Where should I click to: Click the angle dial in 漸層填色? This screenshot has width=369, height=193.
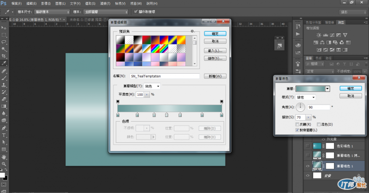tap(301, 107)
